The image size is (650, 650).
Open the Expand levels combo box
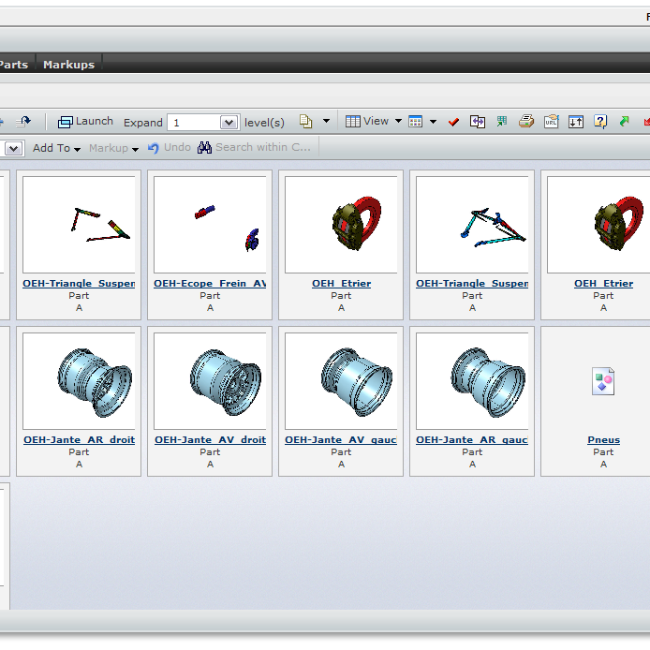[229, 123]
